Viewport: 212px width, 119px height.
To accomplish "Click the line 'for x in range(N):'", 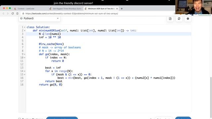I will pyautogui.click(x=59, y=71).
